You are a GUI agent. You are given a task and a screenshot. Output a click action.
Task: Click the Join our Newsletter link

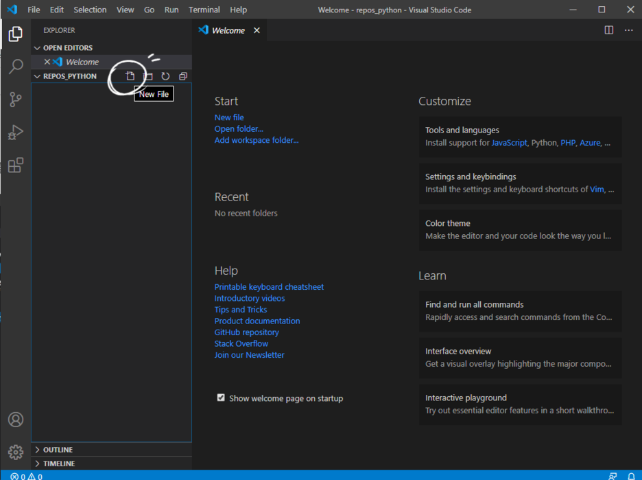pos(249,355)
